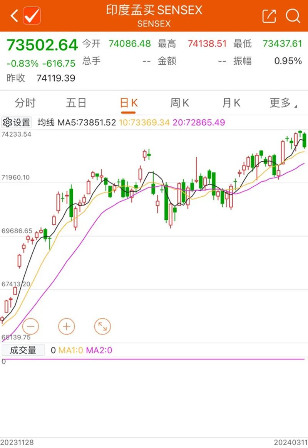This screenshot has width=308, height=448.
Task: Click the change amount -616.75
Action: click(59, 64)
